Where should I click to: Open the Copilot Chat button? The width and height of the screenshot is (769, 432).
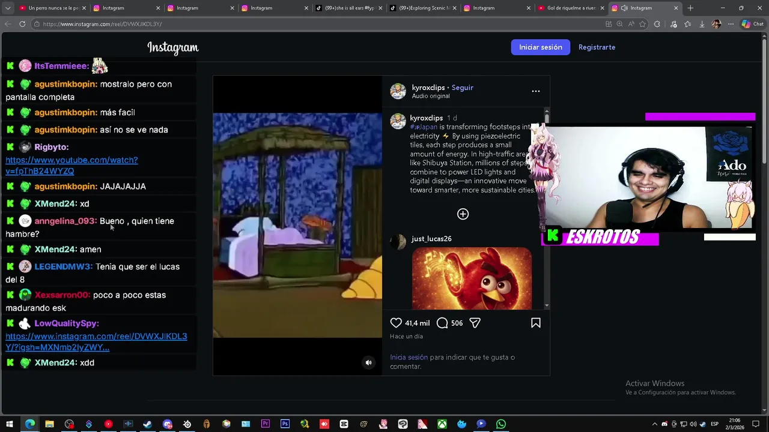[753, 24]
